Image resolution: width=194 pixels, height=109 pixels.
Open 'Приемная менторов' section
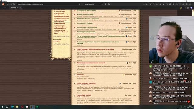coord(61,20)
